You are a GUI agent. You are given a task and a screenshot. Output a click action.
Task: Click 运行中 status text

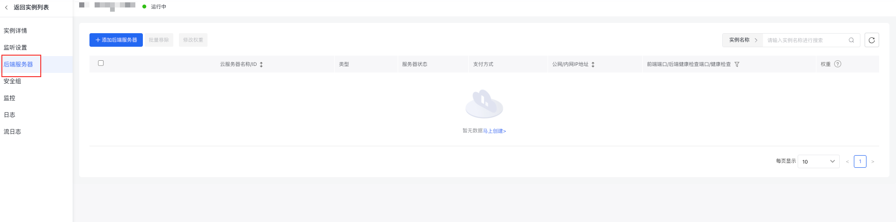pyautogui.click(x=158, y=7)
